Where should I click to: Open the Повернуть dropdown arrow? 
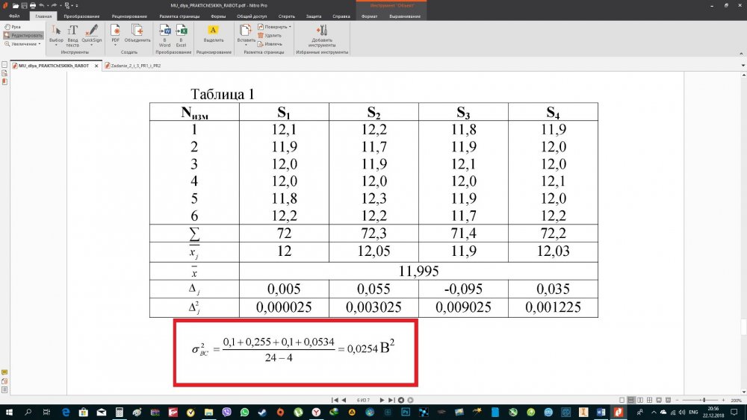290,27
